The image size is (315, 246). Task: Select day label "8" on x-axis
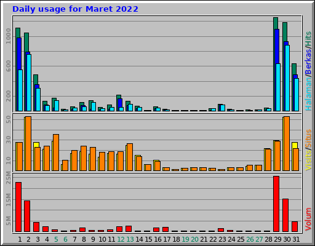tap(84, 239)
